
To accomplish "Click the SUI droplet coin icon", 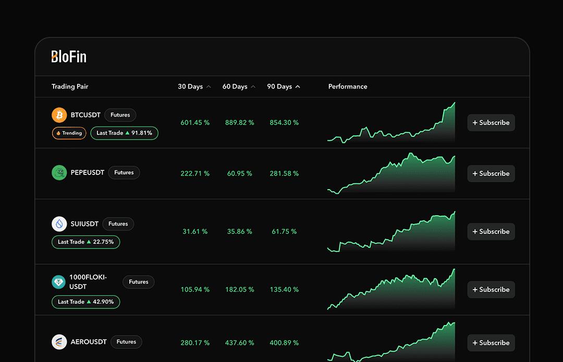I will coord(59,224).
